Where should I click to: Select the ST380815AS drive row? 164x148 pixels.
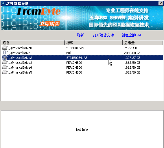click(82, 48)
